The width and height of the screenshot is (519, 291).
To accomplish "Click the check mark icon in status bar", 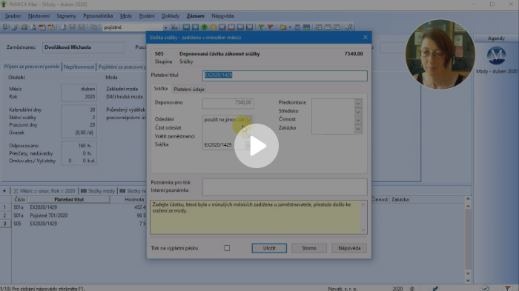I will click(485, 288).
